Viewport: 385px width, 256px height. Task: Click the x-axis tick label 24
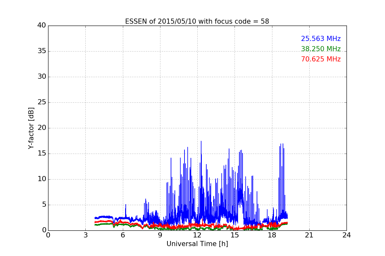pyautogui.click(x=346, y=235)
